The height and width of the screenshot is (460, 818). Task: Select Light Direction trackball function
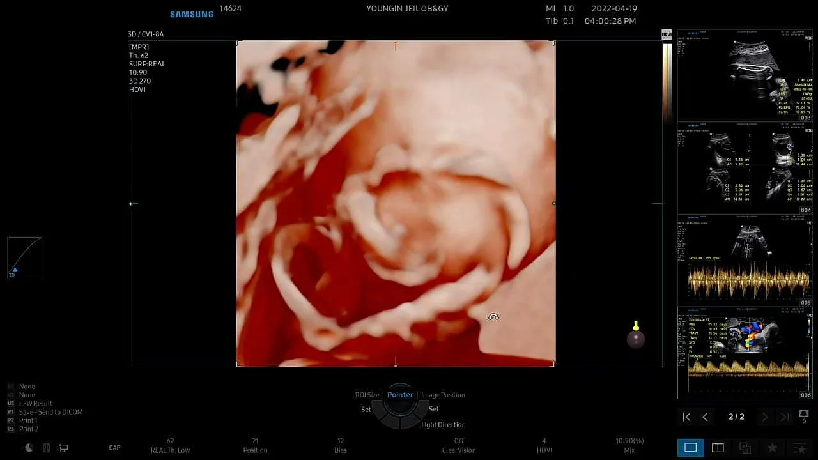pos(444,425)
